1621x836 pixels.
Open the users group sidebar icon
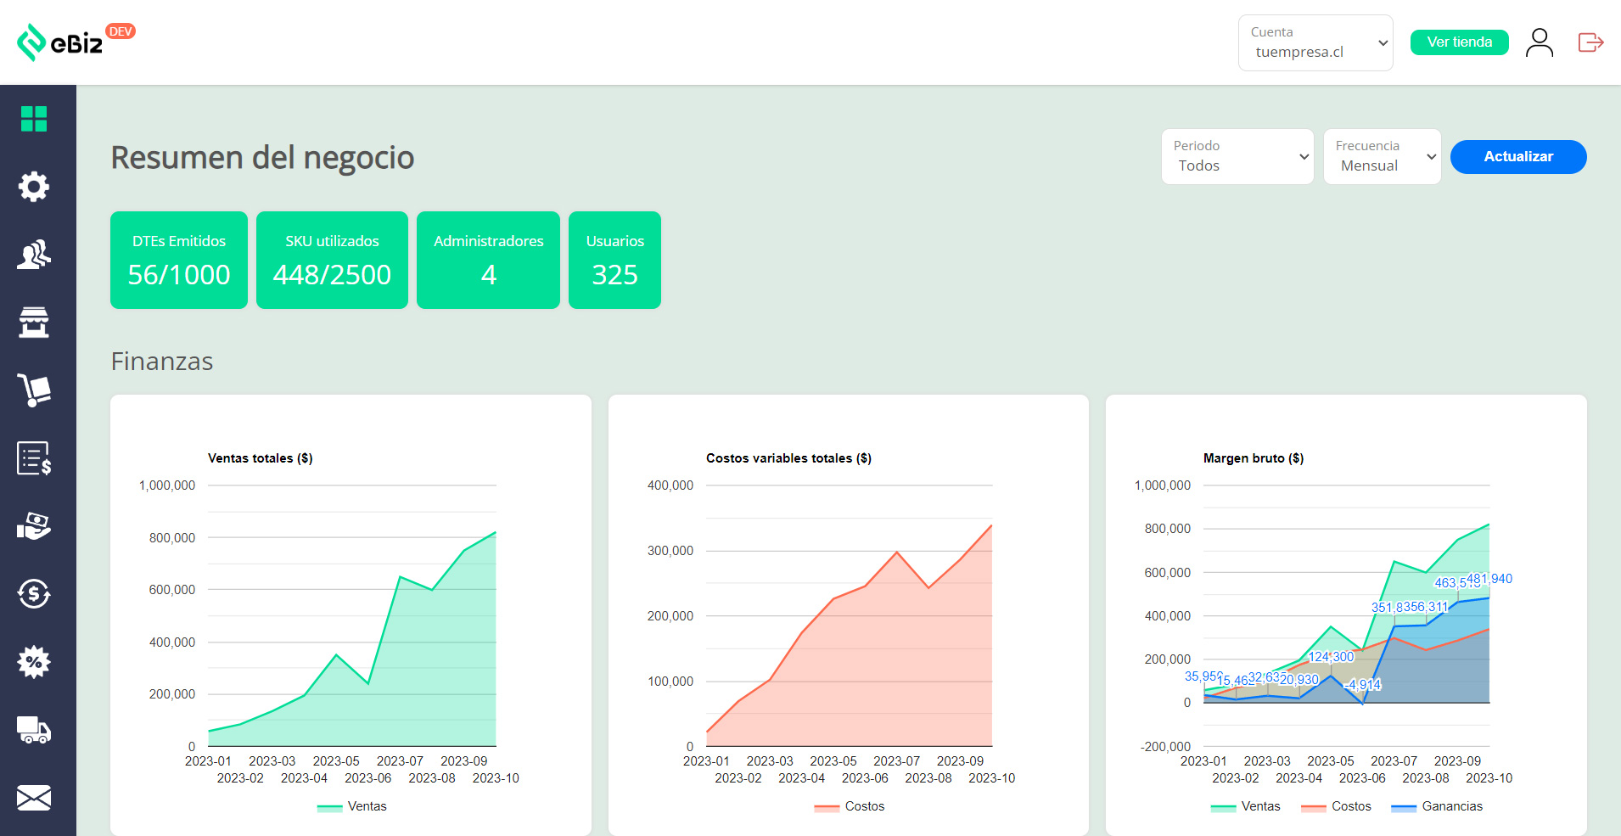(34, 255)
